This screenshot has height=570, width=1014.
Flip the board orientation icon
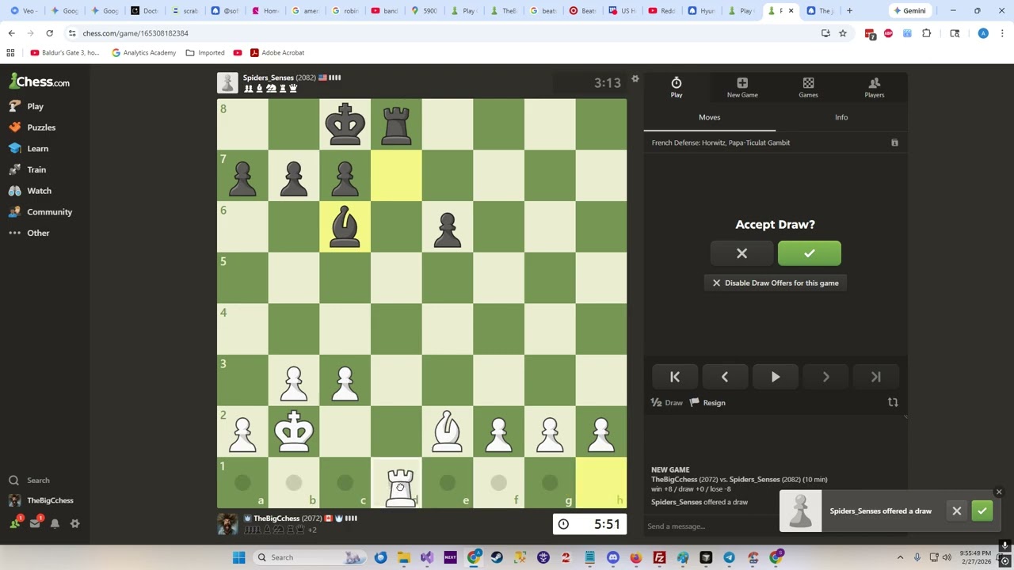(x=893, y=402)
